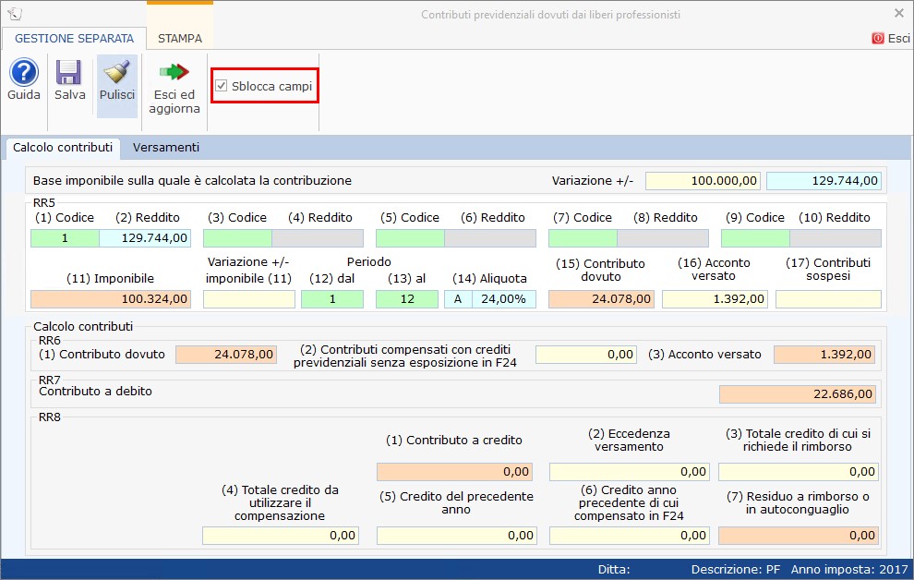
Task: Click RR6 (1) Contributo dovuto field
Action: click(x=226, y=355)
